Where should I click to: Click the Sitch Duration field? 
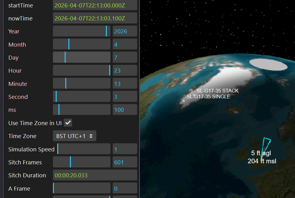[95, 175]
